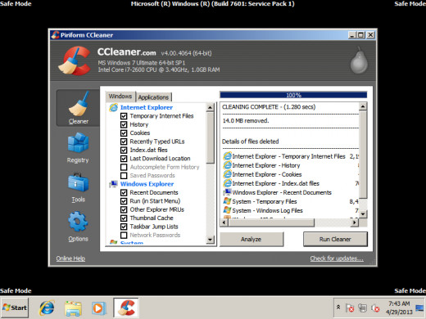Click IE icon on Temporary Internet Files result

227,156
